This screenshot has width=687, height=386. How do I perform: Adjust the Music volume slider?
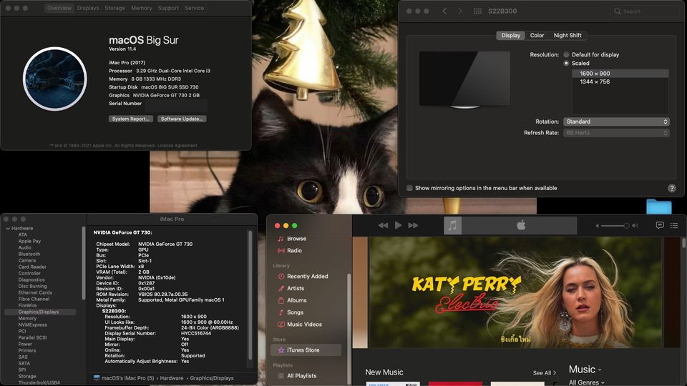click(x=614, y=226)
